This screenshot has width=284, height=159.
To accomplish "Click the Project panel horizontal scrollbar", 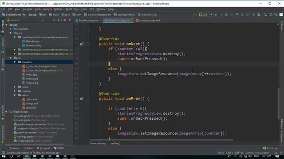I will tap(35, 144).
